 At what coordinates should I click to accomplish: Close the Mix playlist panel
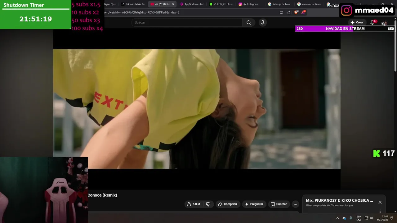(x=380, y=202)
